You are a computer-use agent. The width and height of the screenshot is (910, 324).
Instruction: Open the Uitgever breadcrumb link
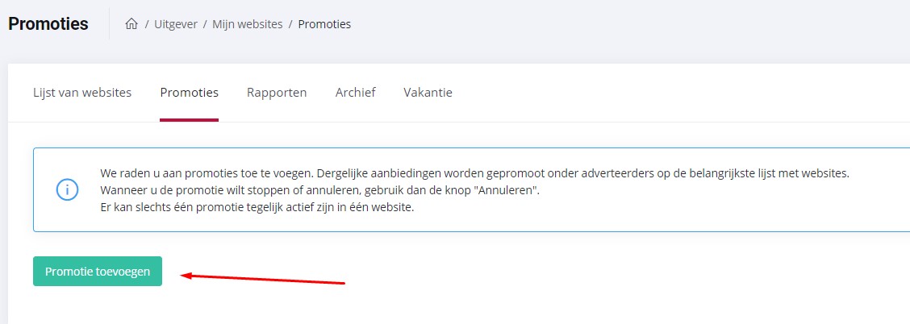pyautogui.click(x=176, y=24)
